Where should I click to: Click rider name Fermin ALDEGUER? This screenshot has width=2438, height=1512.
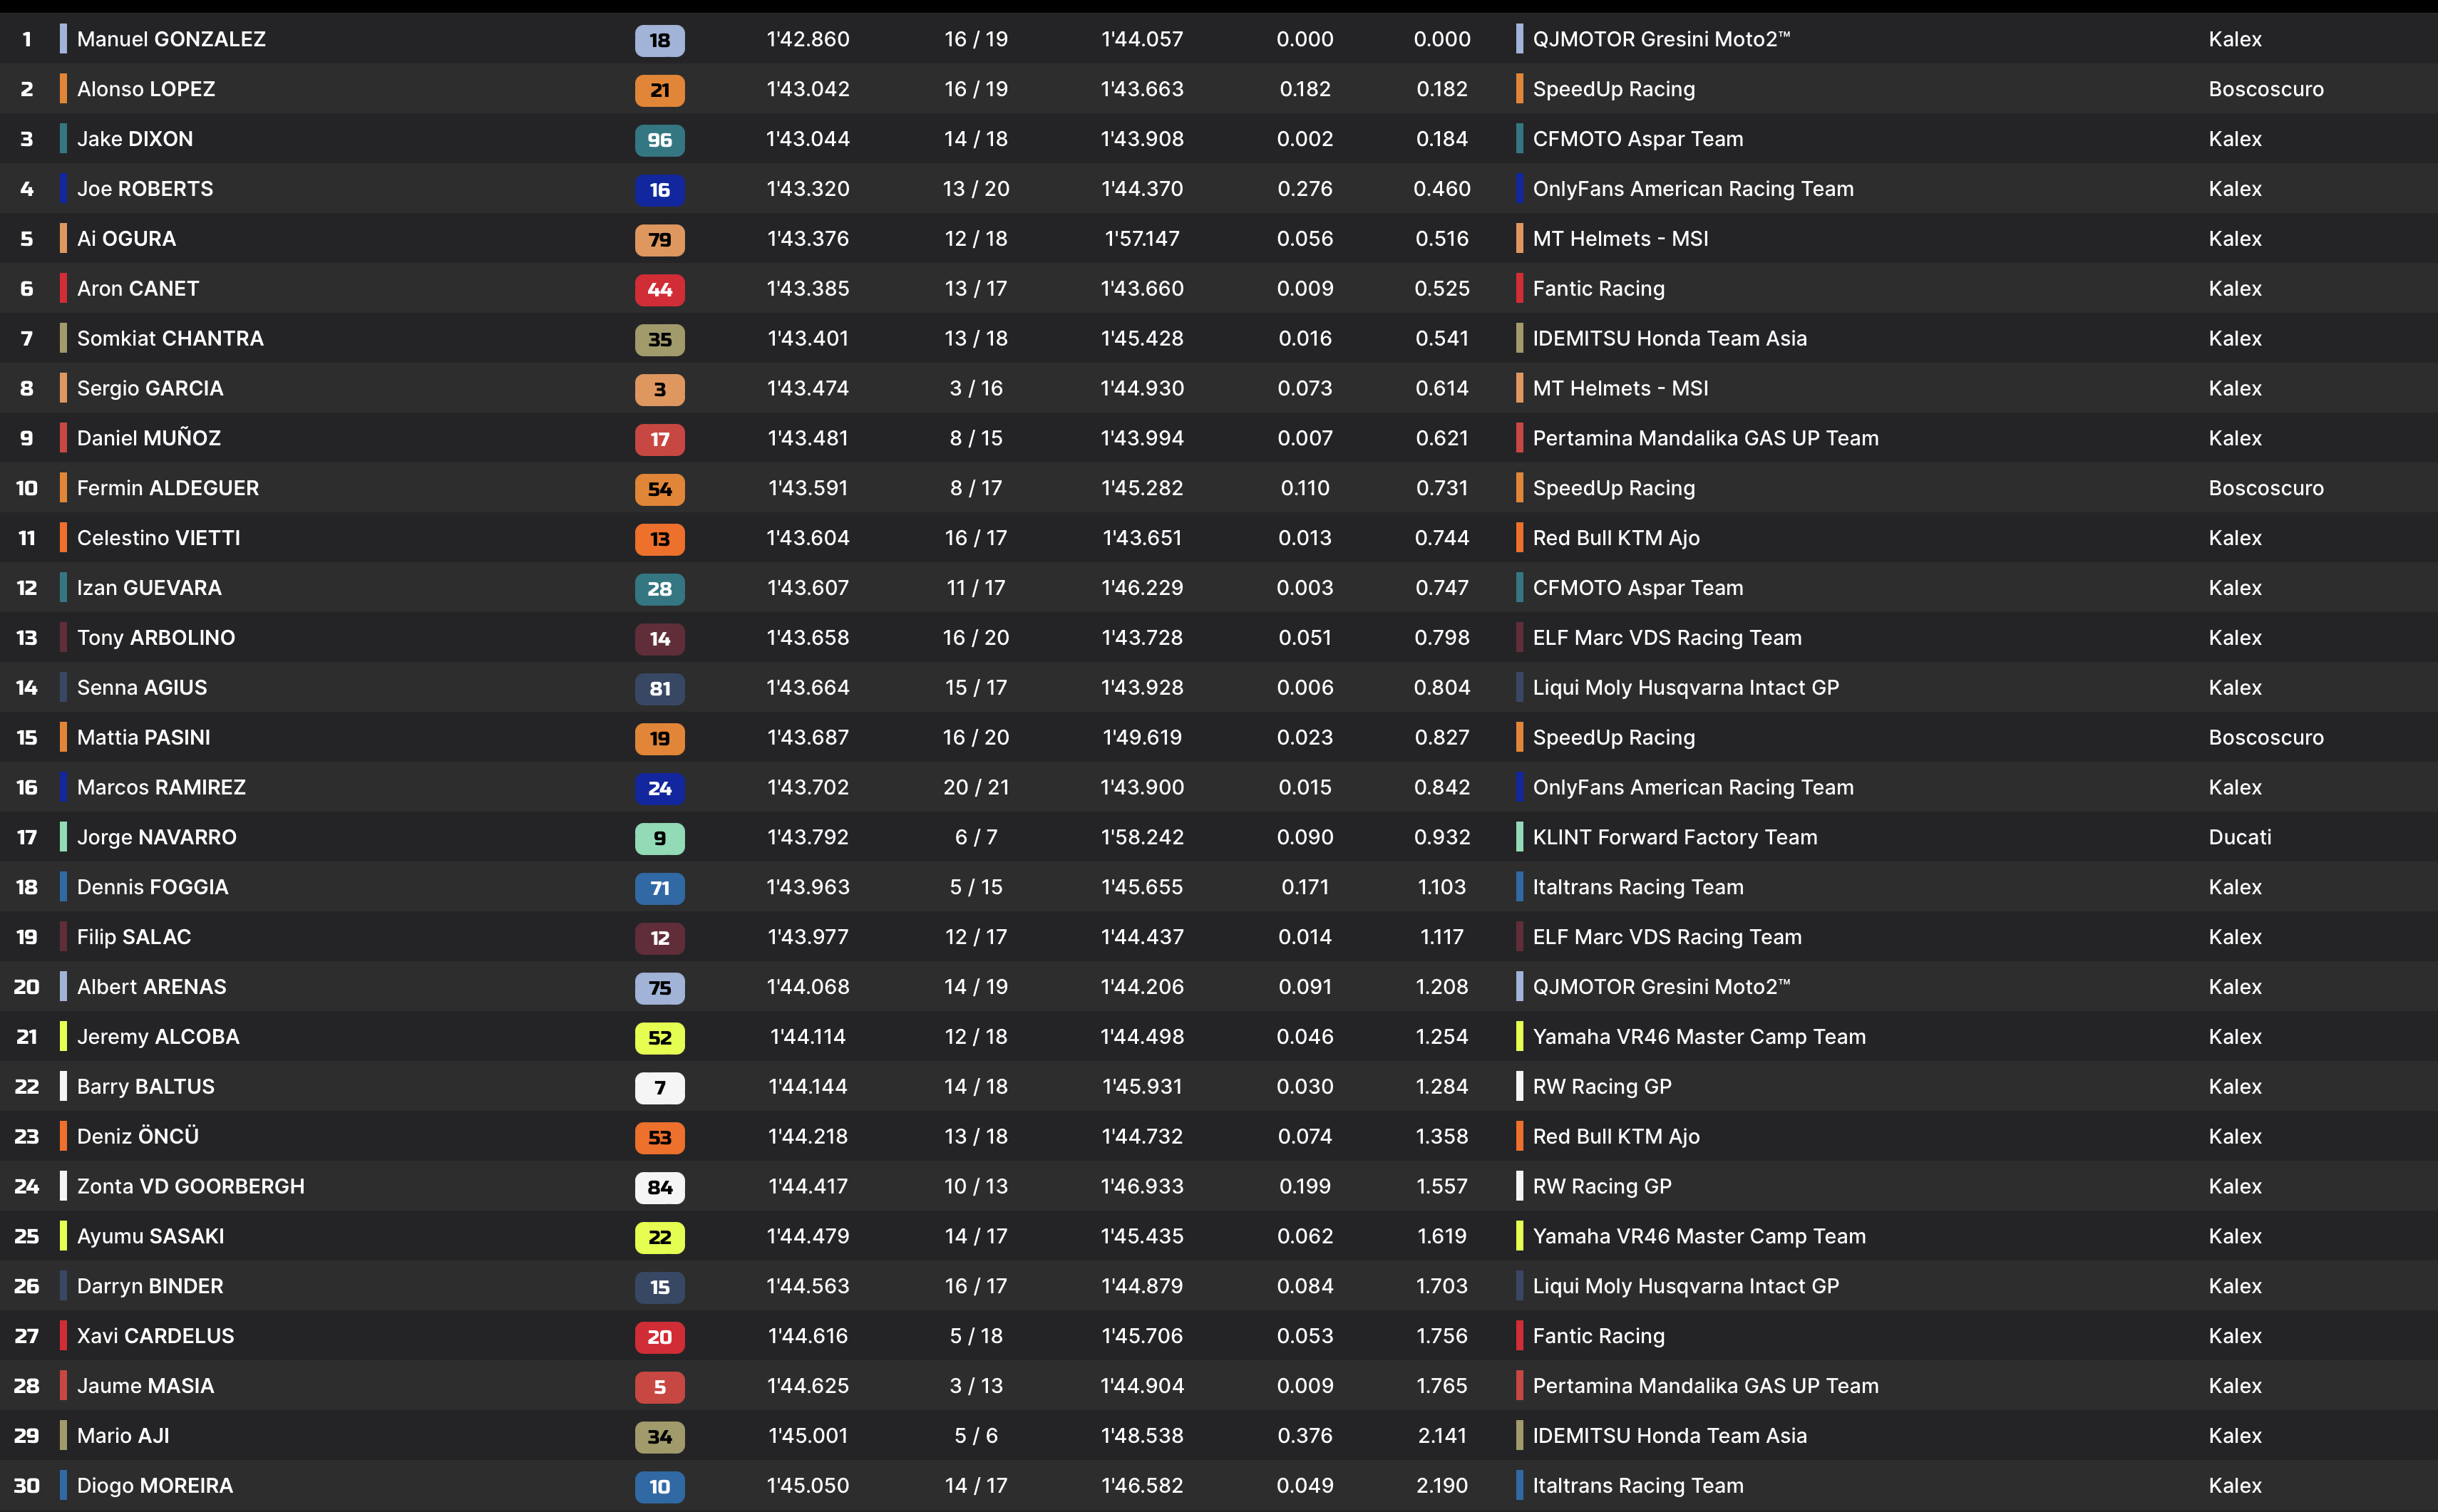pos(168,488)
